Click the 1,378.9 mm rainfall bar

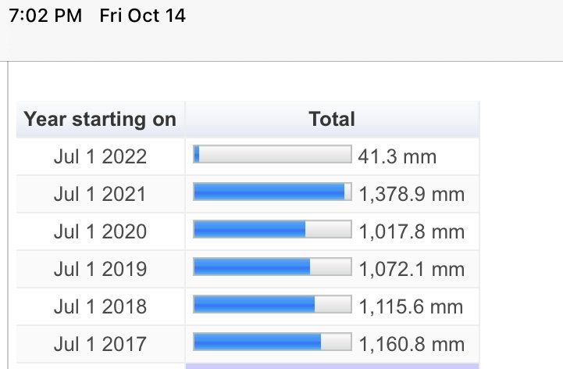coord(273,192)
